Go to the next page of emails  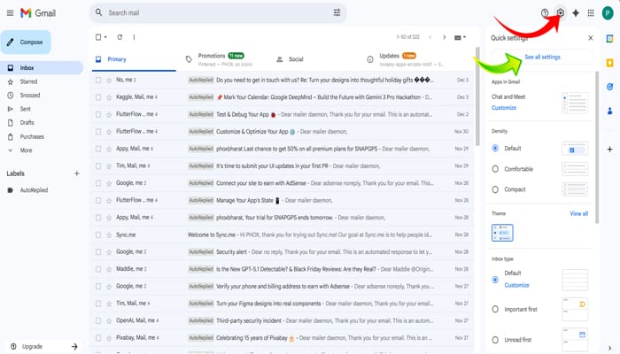click(445, 37)
